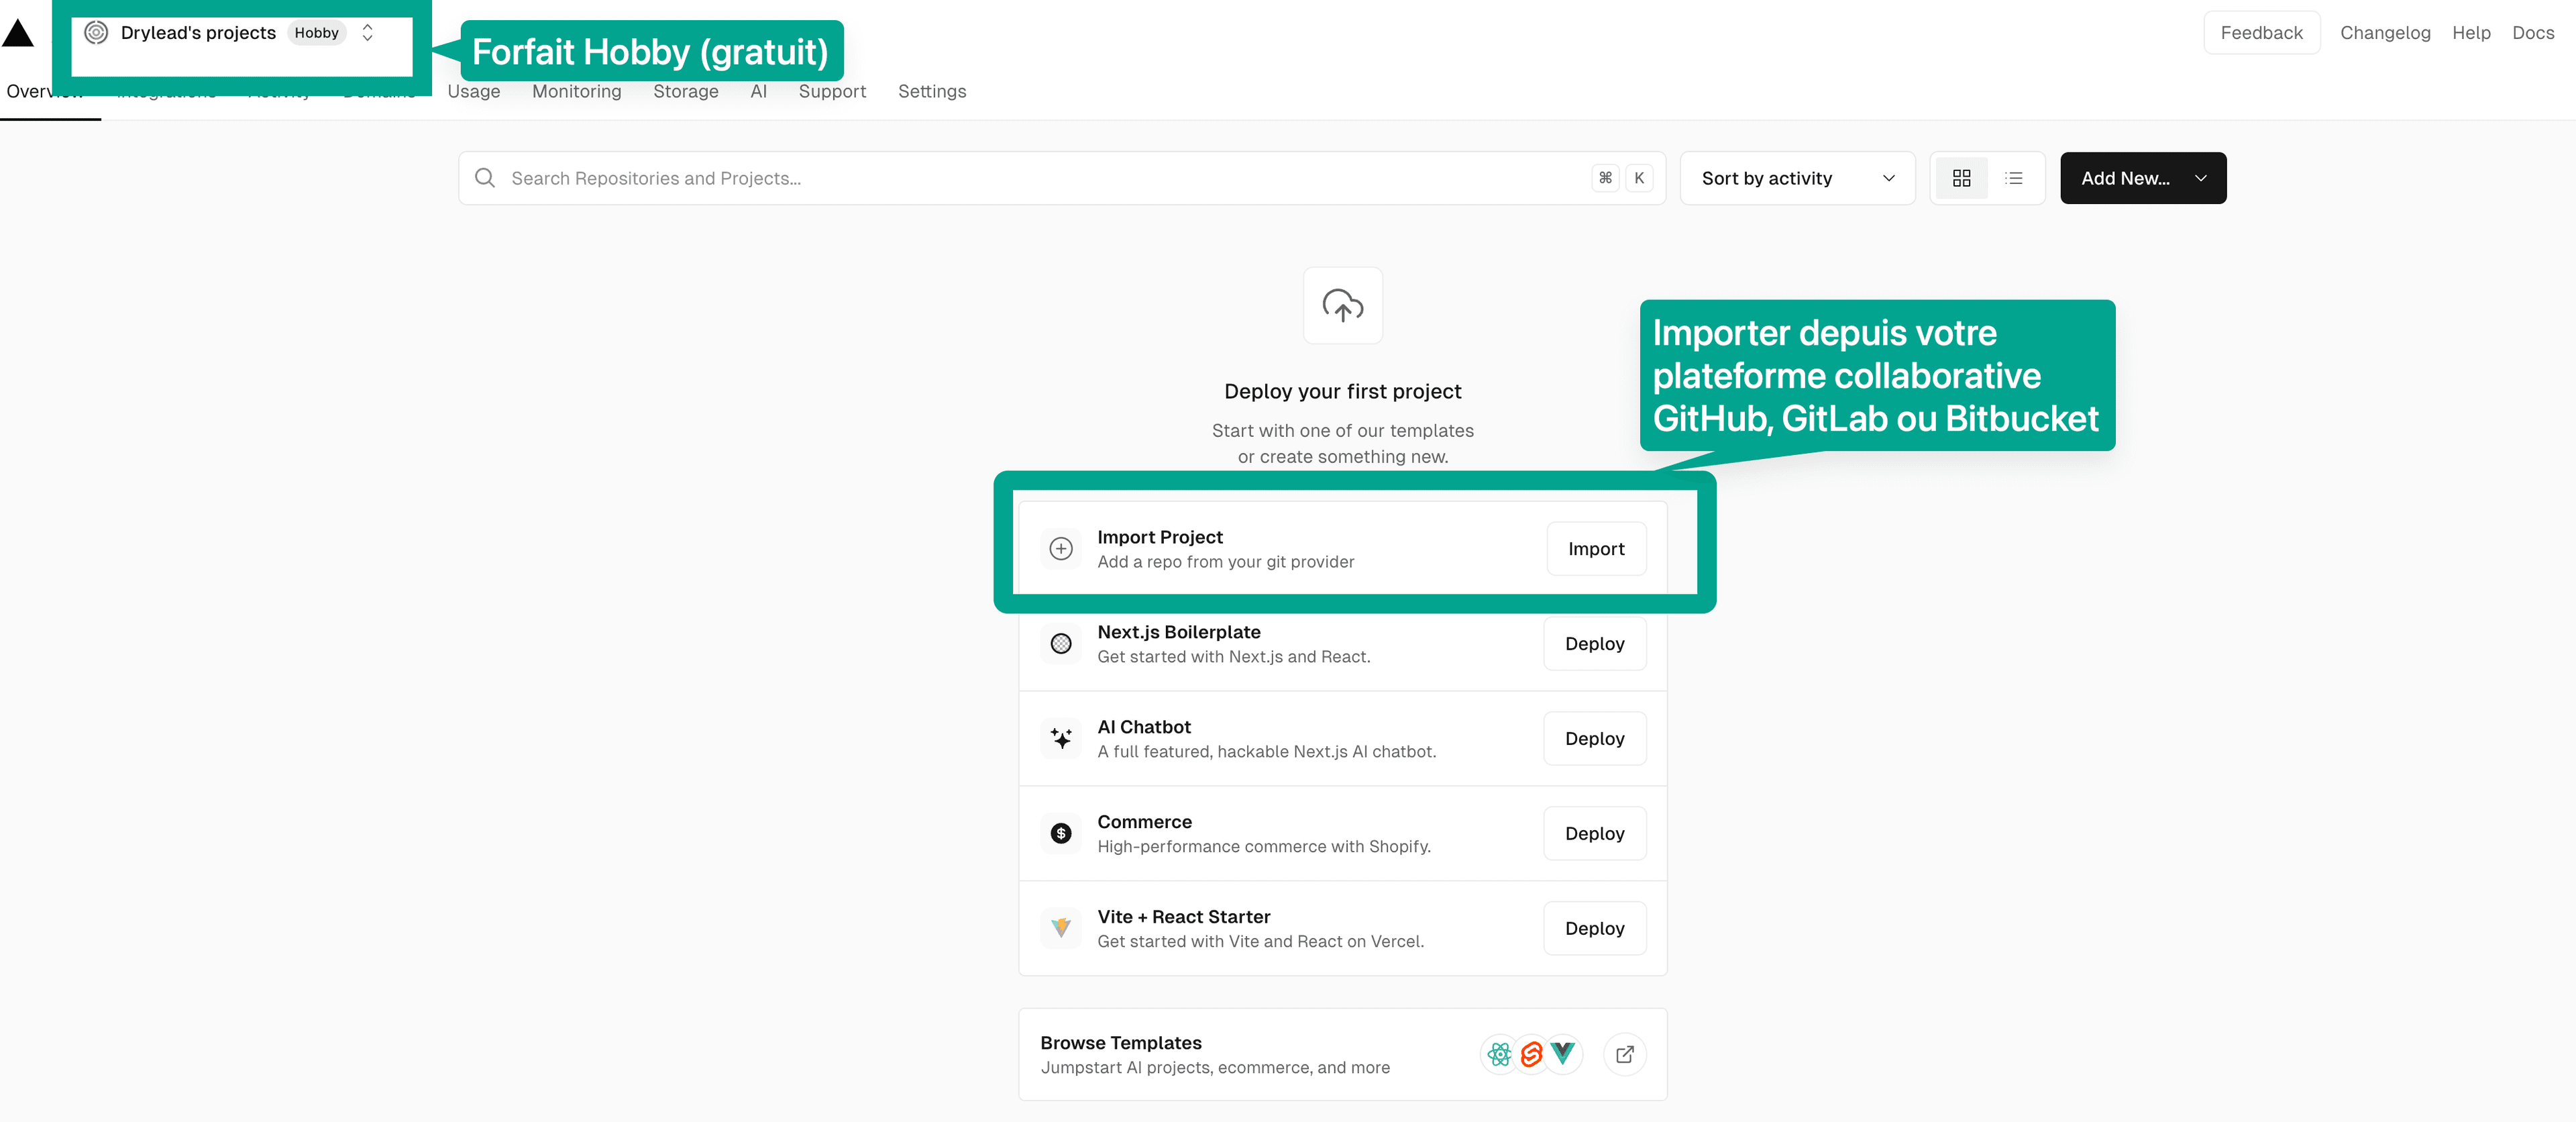Switch to the Usage tab
Viewport: 2576px width, 1122px height.
pos(474,91)
